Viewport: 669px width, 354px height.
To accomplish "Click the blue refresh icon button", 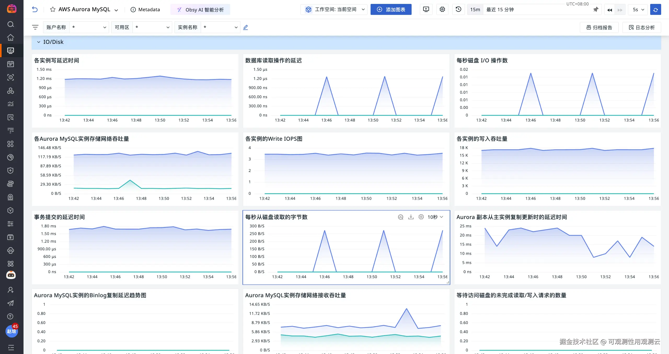I will (x=655, y=10).
